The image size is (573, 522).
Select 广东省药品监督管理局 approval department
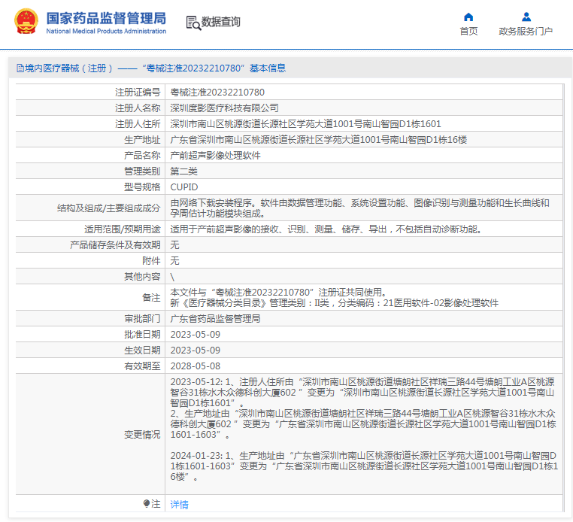216,319
